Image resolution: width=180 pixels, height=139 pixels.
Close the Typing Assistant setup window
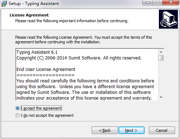pyautogui.click(x=171, y=3)
